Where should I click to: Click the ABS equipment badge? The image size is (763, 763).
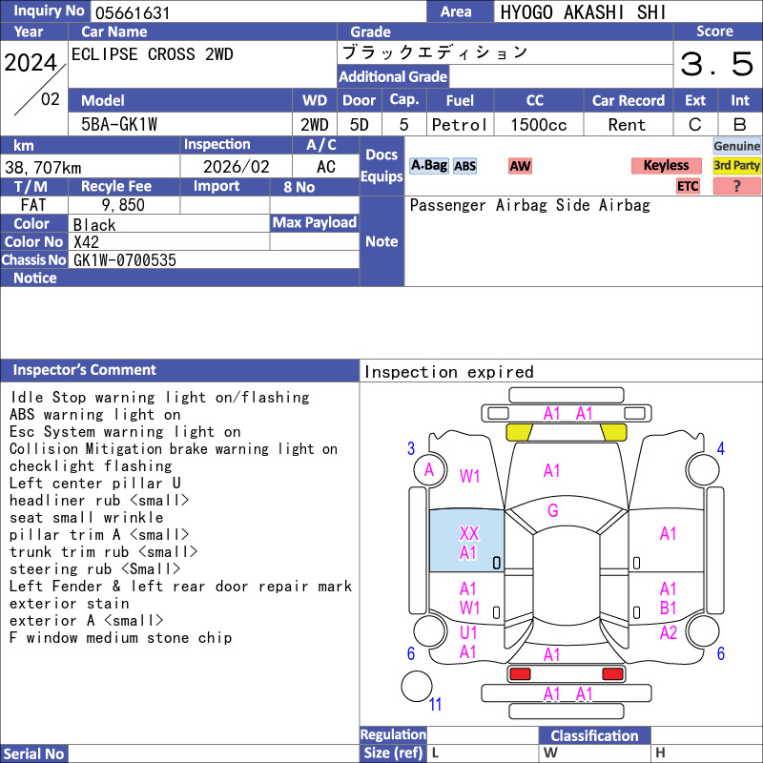(464, 166)
